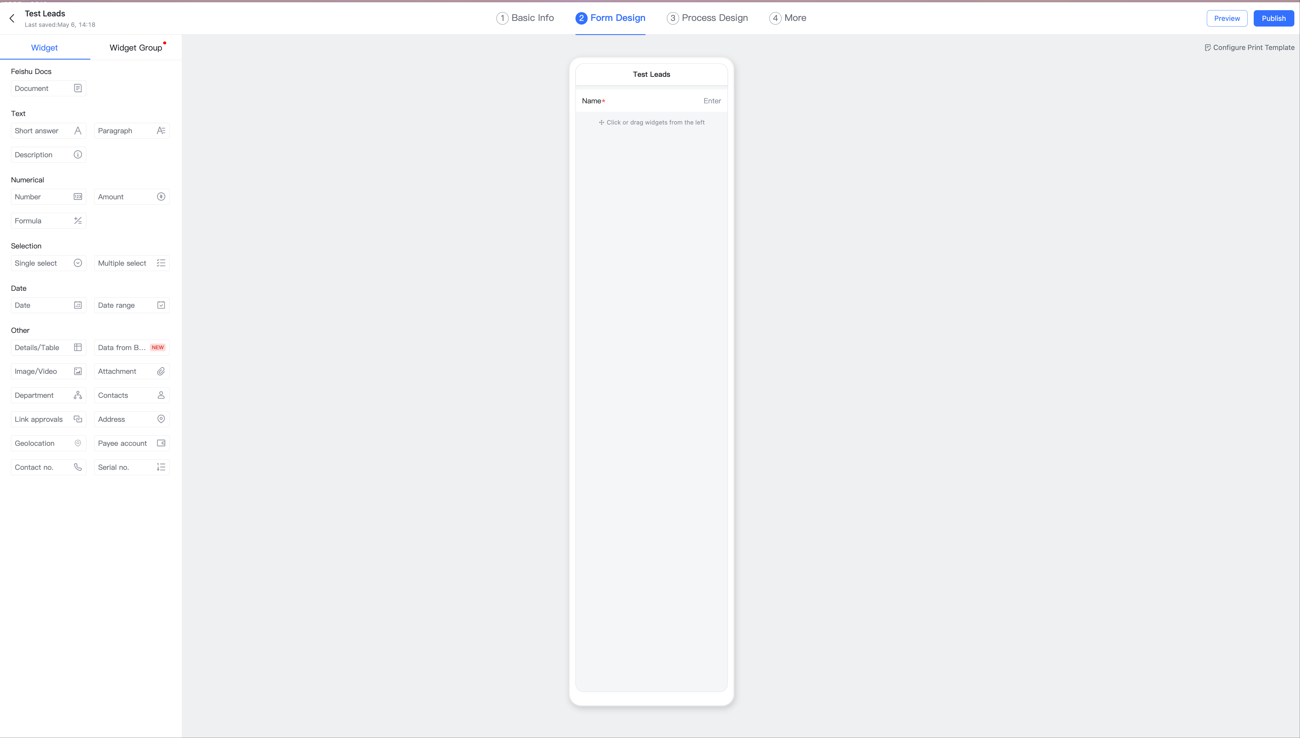Switch to the Widget Group tab
The image size is (1300, 738).
[x=136, y=48]
